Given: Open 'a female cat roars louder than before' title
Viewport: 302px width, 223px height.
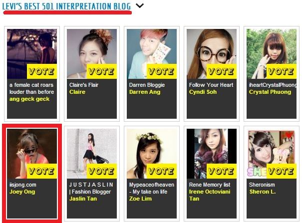Looking at the screenshot, I should [32, 88].
